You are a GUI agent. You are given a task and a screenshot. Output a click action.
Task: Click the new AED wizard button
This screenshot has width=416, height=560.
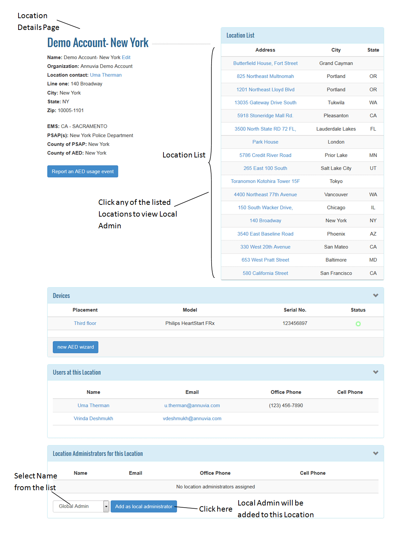[76, 347]
